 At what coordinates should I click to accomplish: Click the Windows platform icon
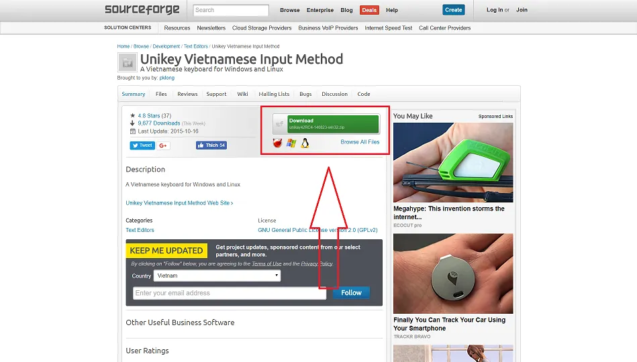click(x=291, y=143)
